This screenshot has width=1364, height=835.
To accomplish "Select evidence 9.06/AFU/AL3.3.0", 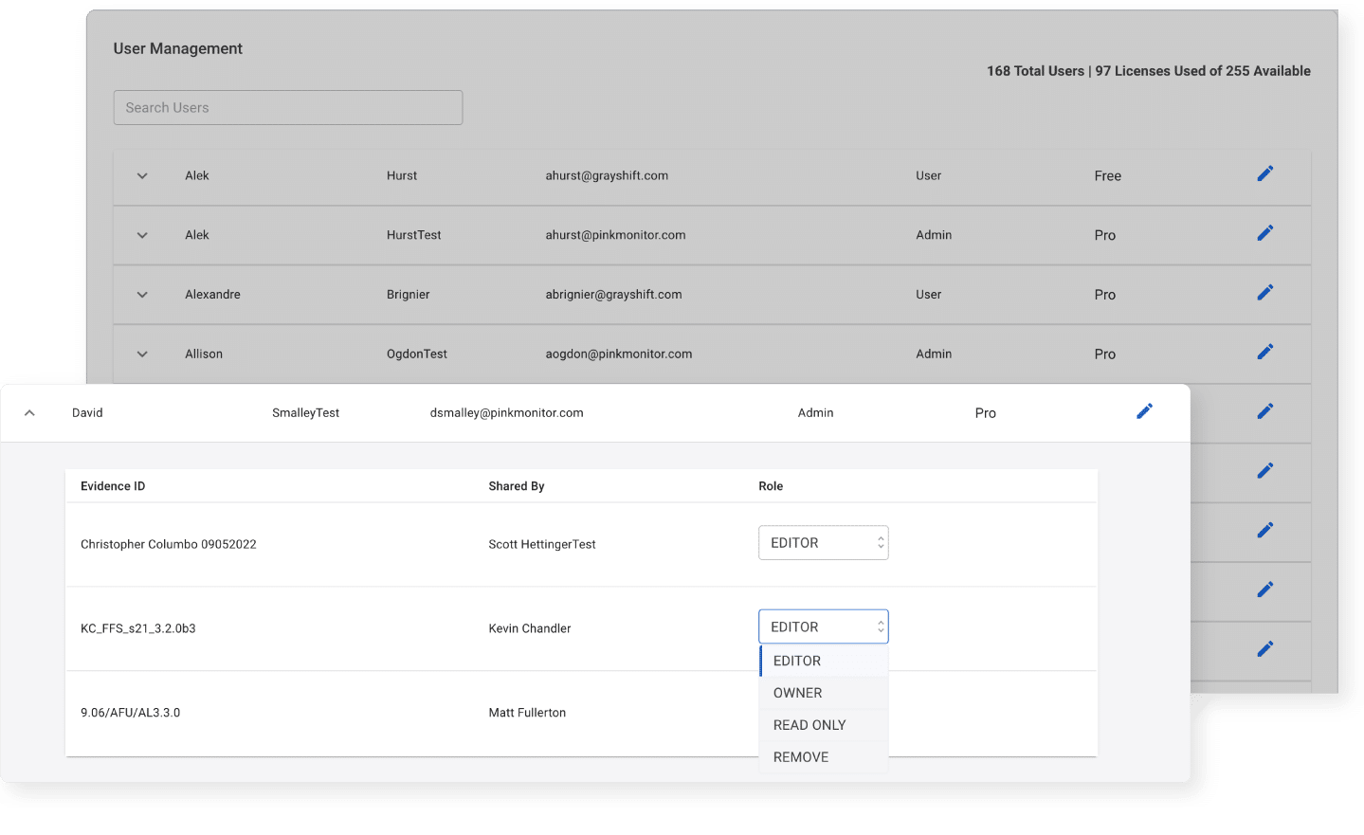I will coord(130,713).
